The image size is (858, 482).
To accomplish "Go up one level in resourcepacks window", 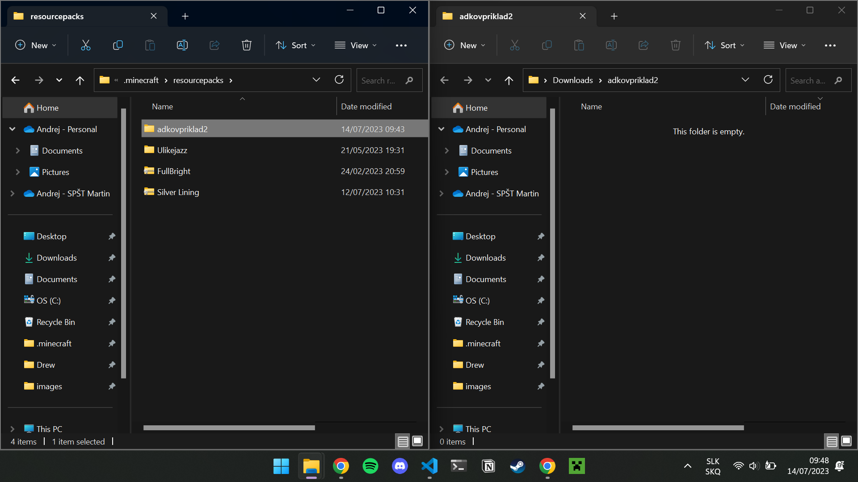I will [x=80, y=80].
